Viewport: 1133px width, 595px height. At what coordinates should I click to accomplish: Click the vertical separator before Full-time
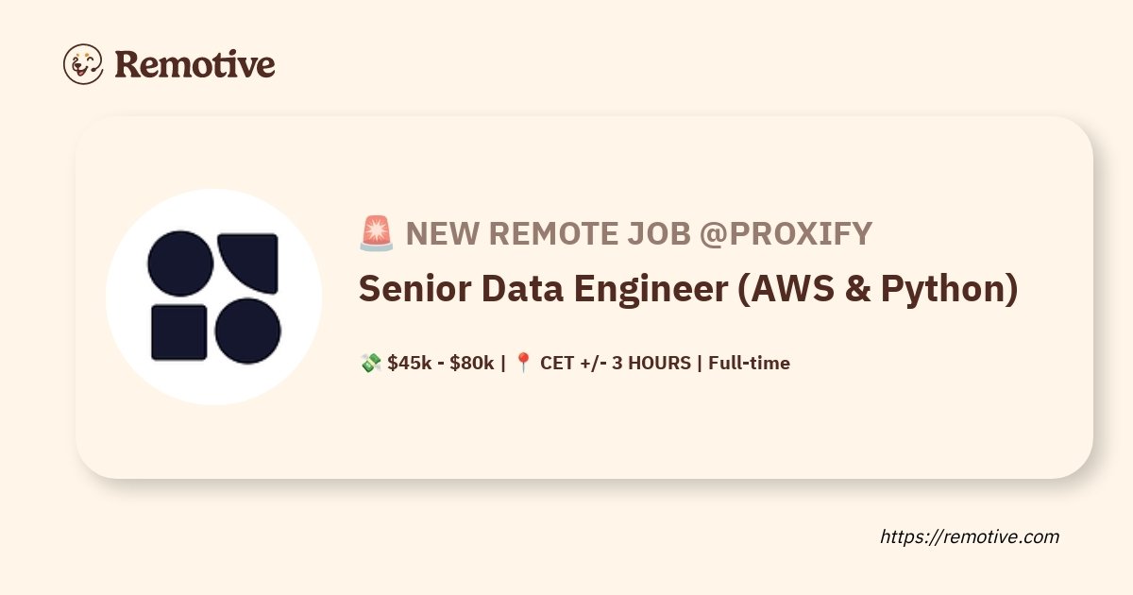[700, 363]
